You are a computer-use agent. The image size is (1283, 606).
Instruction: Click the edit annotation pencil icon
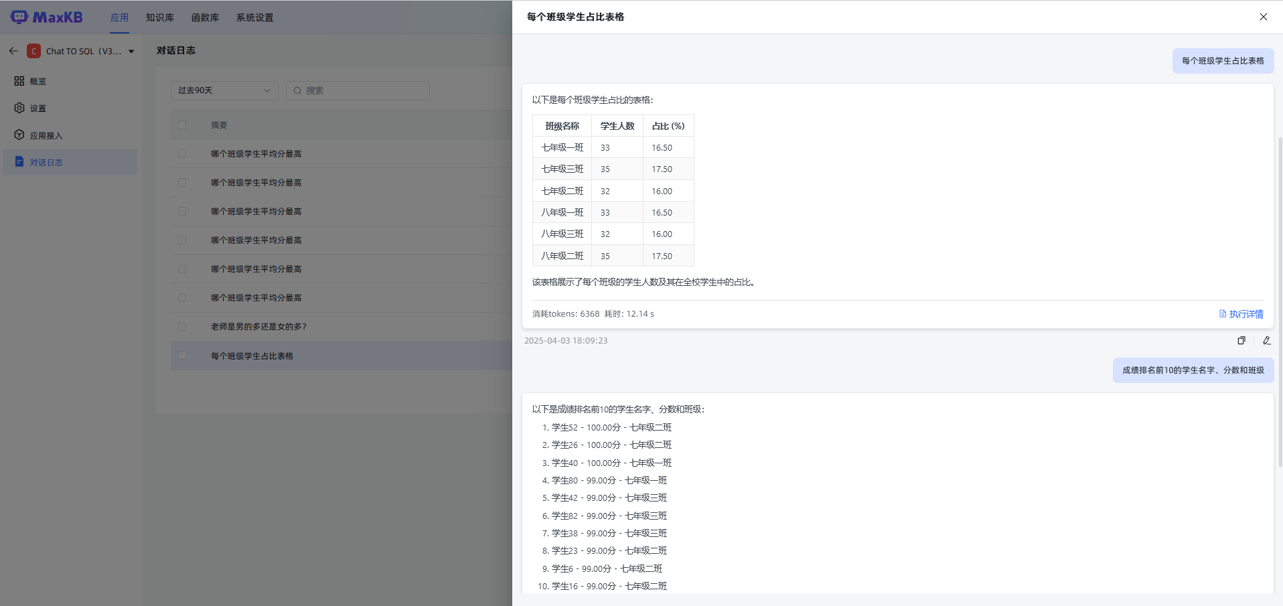[x=1266, y=340]
